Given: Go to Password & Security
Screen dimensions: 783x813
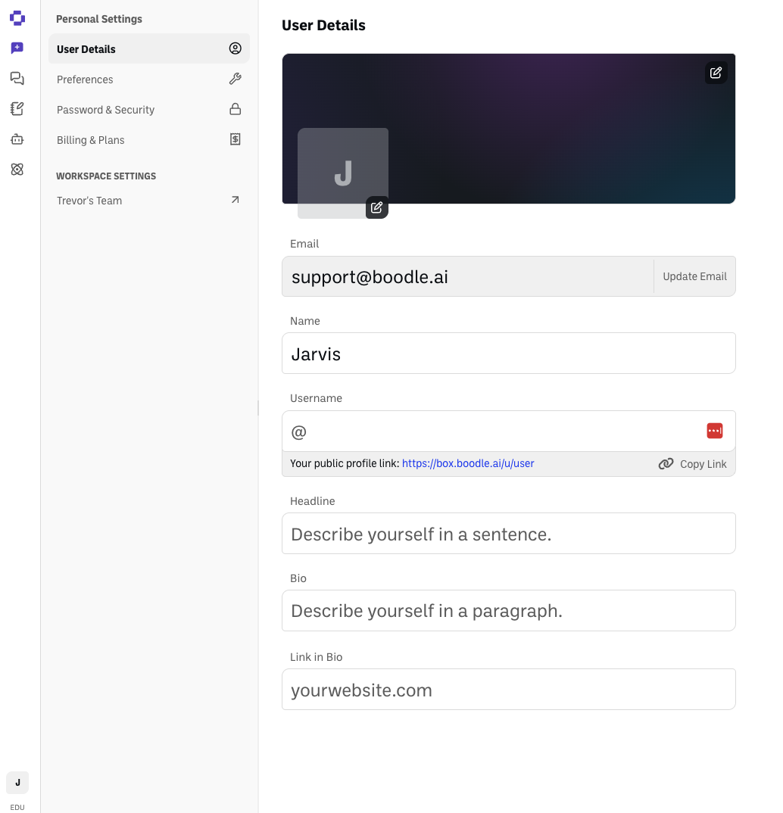Looking at the screenshot, I should [x=149, y=110].
